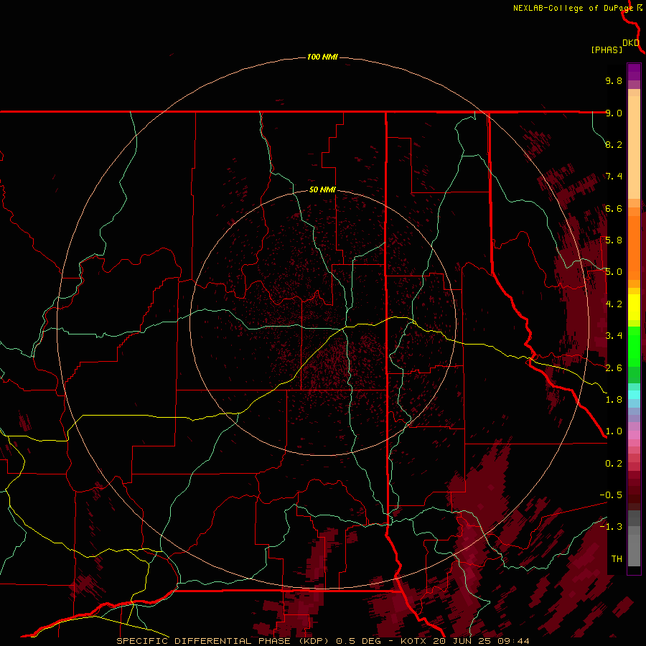This screenshot has height=646, width=646.
Task: Click the 5.0 scale label
Action: pos(614,272)
